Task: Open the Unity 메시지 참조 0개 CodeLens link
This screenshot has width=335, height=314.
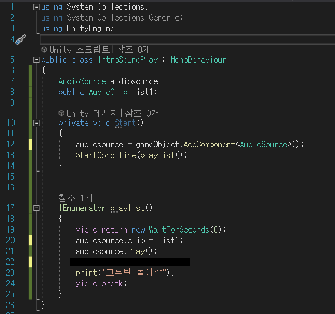Action: coord(113,113)
